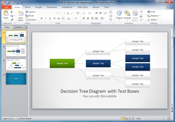Cut selection with the scissors icon
Image resolution: width=175 pixels, height=122 pixels.
point(11,12)
